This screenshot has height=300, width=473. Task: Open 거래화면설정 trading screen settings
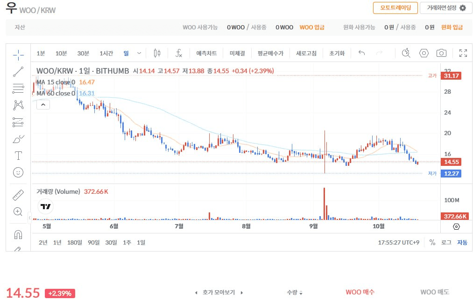[x=446, y=8]
